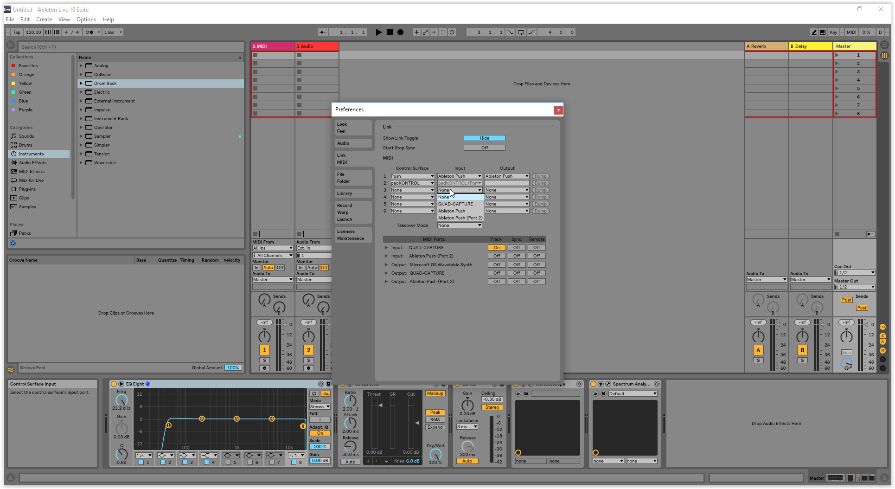Expand the Drum Rack folder
895x489 pixels.
81,84
